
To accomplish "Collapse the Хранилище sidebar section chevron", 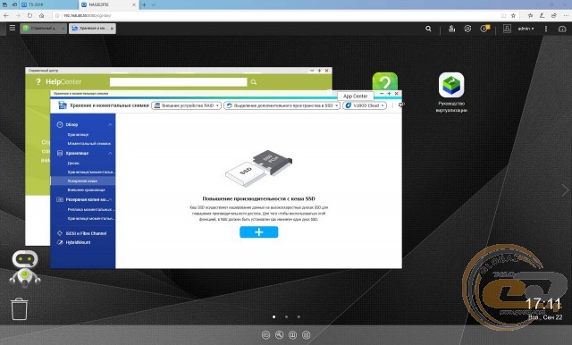I will [110, 154].
